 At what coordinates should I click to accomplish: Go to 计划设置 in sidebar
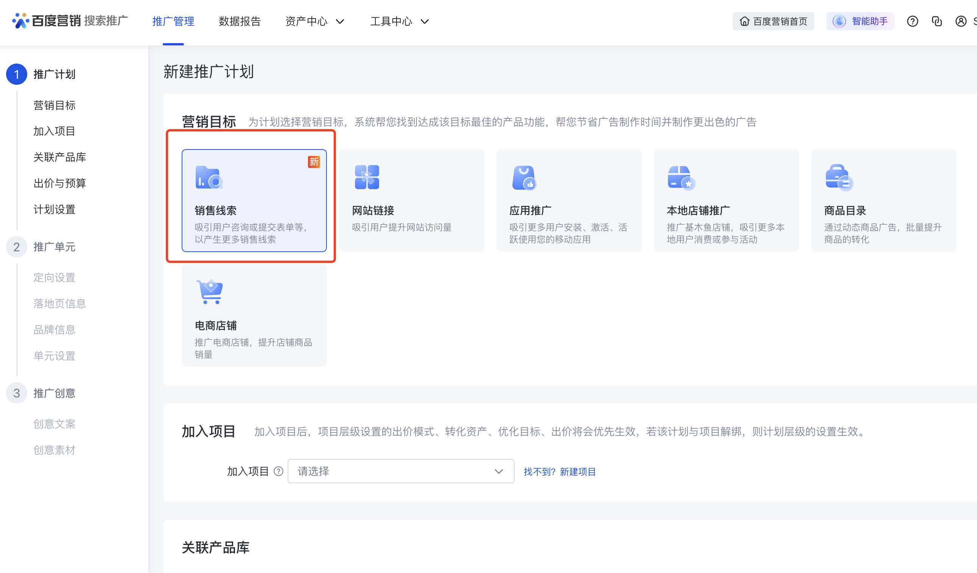click(54, 209)
